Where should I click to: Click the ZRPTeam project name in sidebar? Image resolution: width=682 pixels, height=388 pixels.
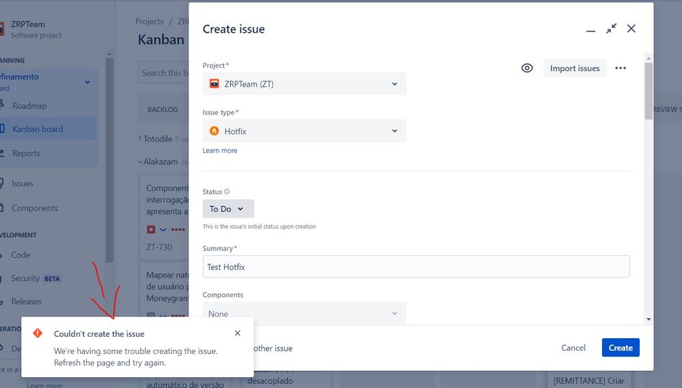28,25
